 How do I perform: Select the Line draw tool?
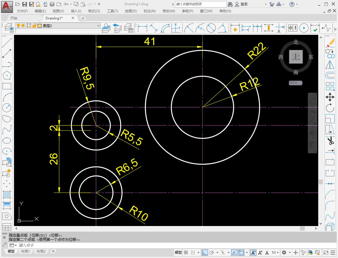click(7, 43)
